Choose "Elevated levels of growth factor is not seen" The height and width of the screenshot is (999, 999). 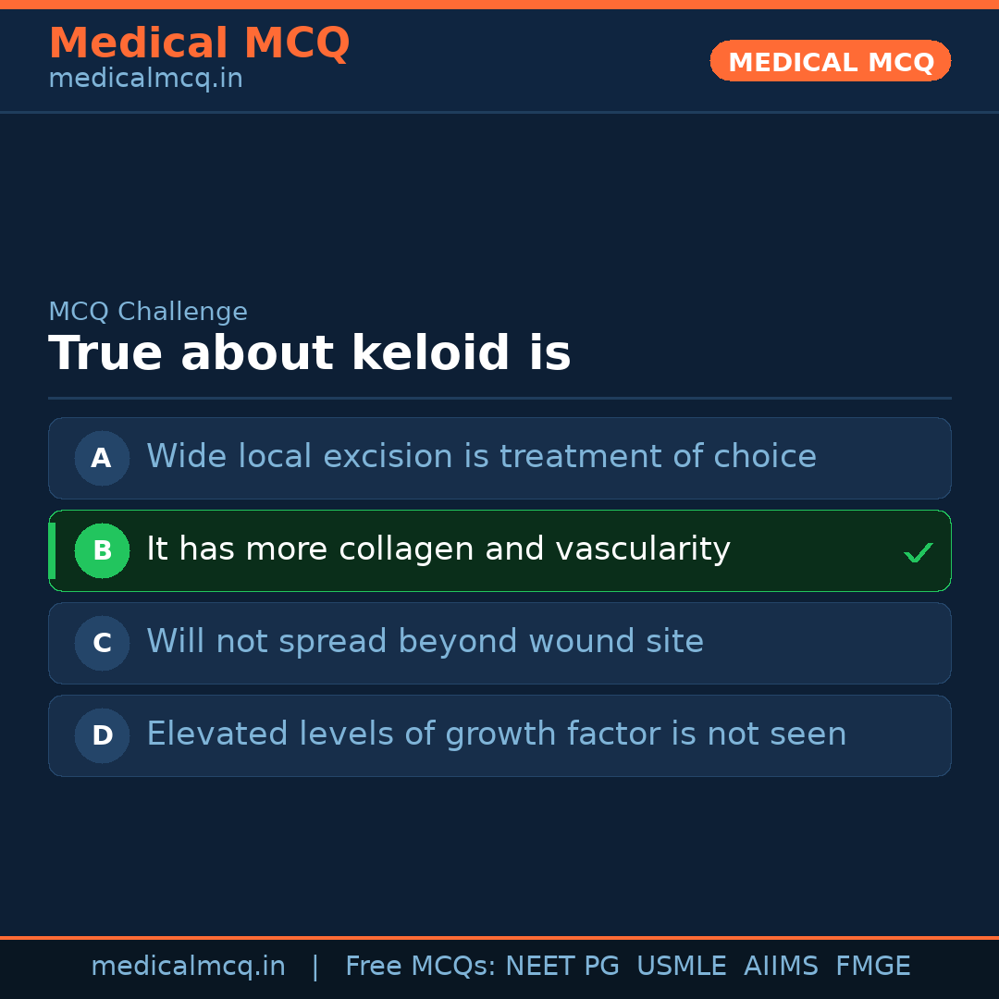496,734
